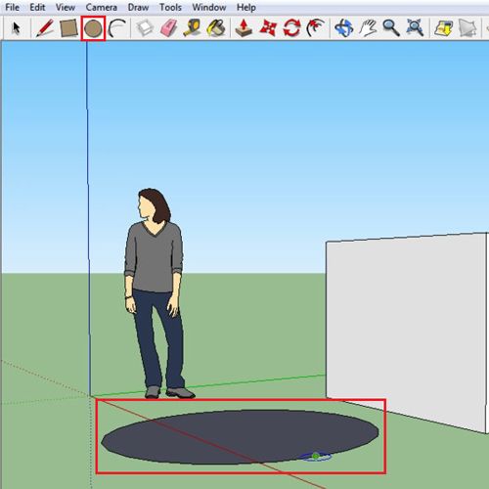Select the arrow Select tool
The image size is (489, 489).
pyautogui.click(x=16, y=28)
